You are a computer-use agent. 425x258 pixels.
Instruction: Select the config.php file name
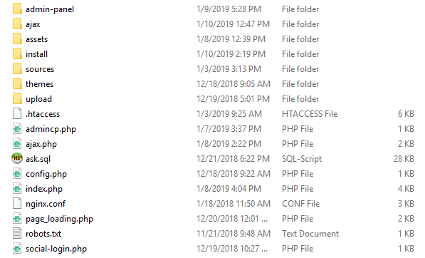[x=46, y=174]
